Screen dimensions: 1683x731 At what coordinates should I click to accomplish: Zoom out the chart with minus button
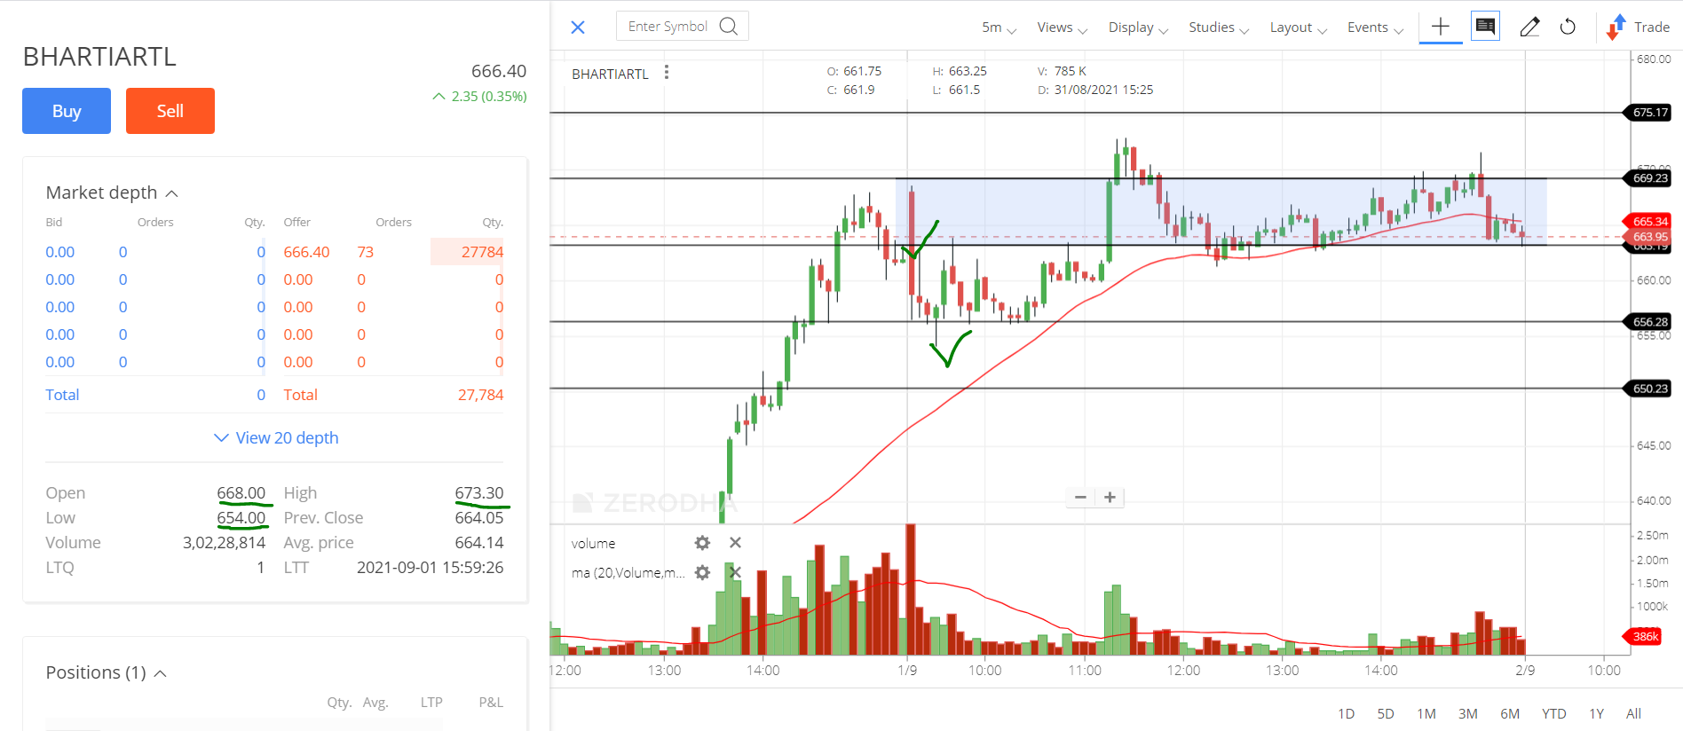tap(1080, 497)
